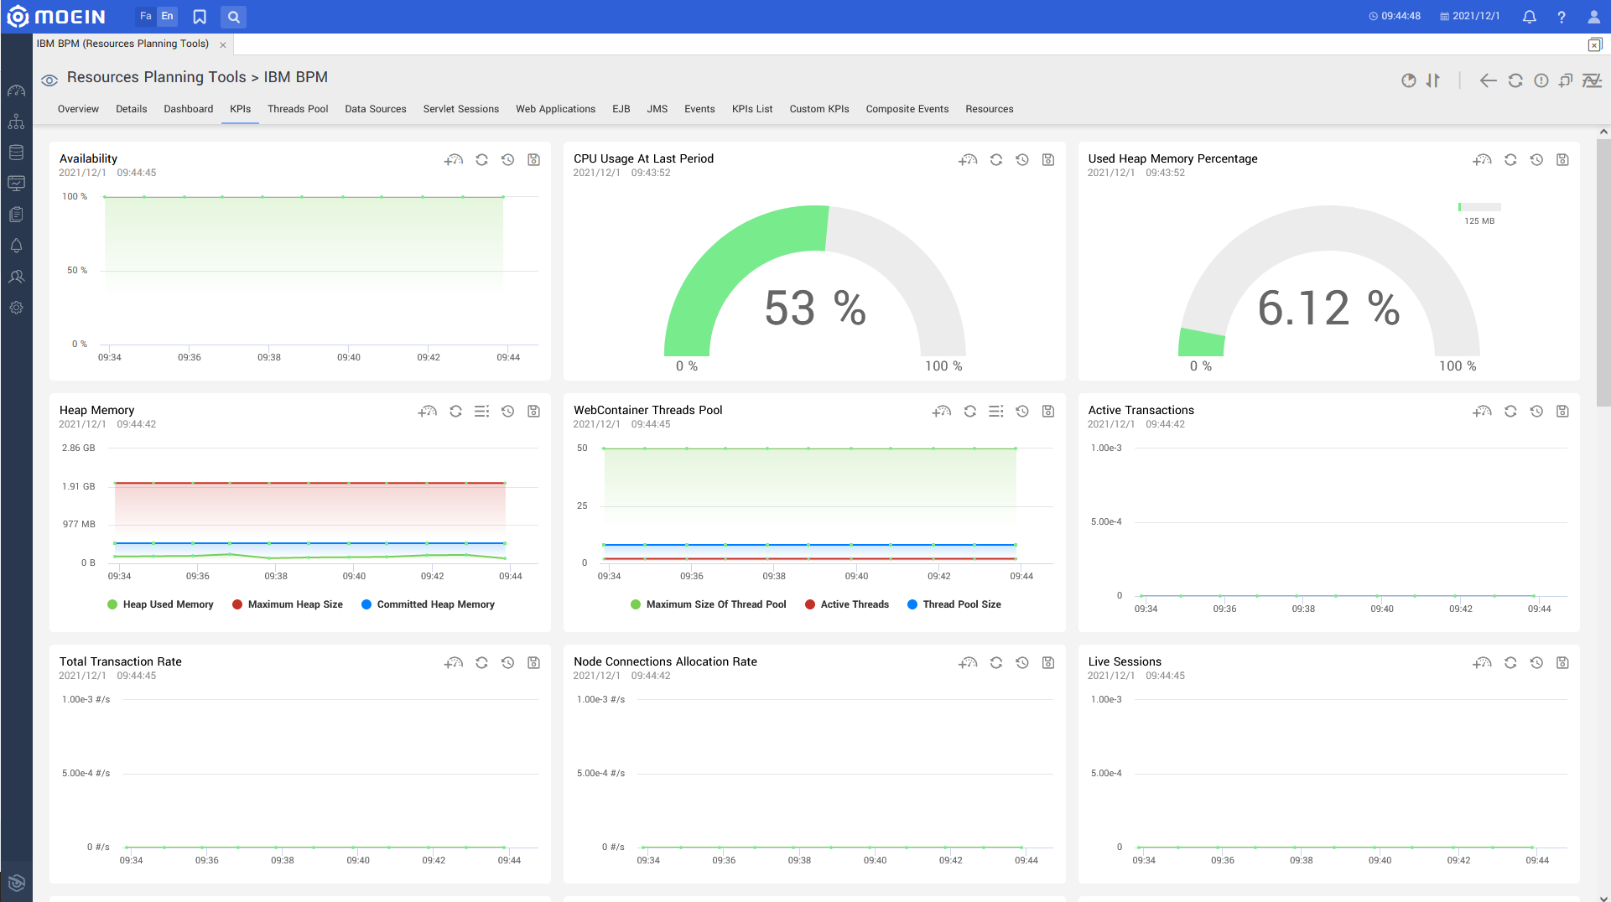1611x902 pixels.
Task: Toggle Active Threads legend entry
Action: tap(846, 604)
